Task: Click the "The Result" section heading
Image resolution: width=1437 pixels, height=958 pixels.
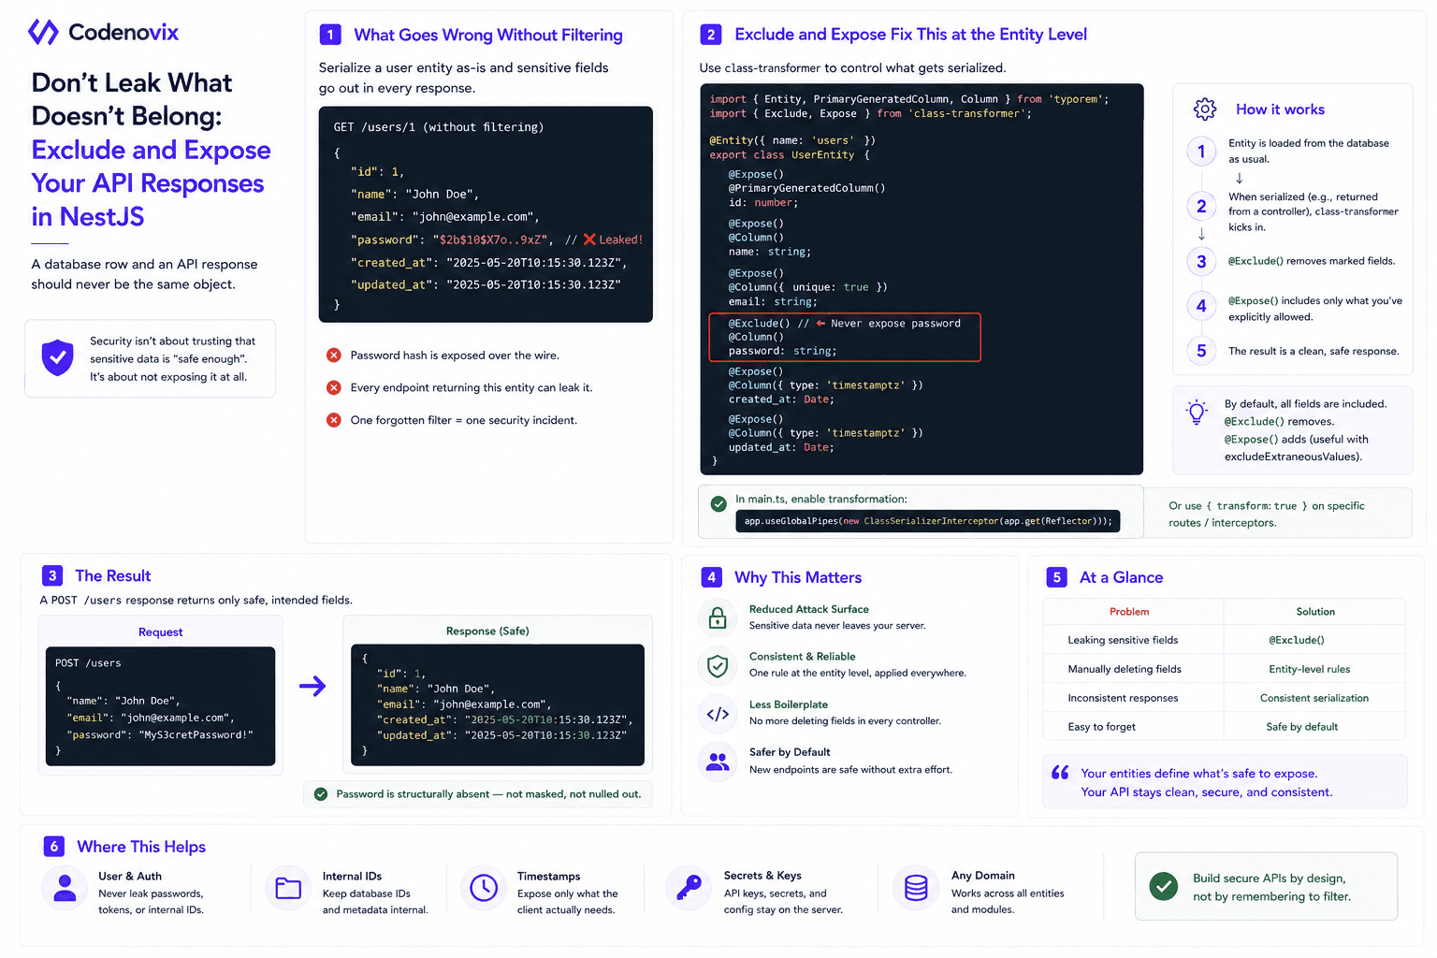Action: [112, 576]
